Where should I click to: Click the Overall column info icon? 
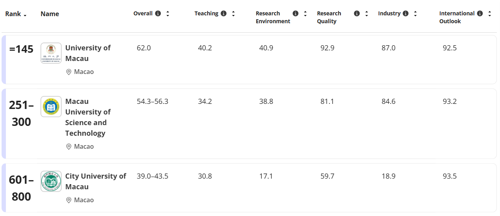(158, 13)
